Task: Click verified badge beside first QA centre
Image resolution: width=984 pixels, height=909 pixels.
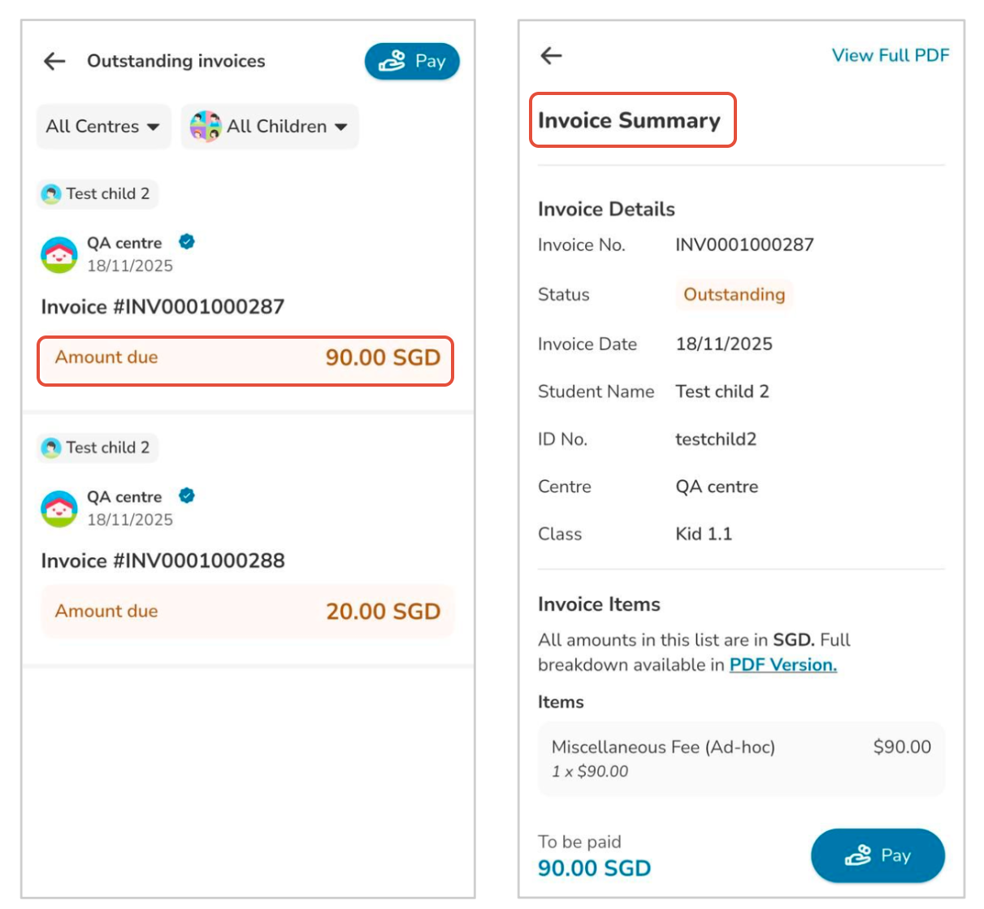Action: tap(187, 242)
